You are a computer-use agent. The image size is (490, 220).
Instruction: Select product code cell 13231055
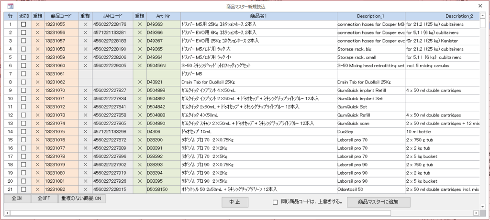coord(61,24)
